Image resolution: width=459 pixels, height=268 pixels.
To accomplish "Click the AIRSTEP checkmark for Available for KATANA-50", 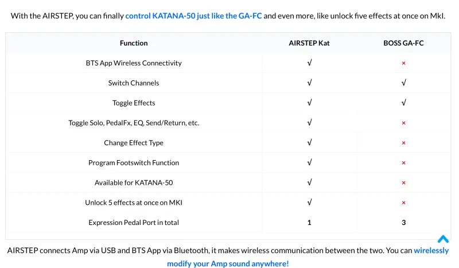I will 309,182.
